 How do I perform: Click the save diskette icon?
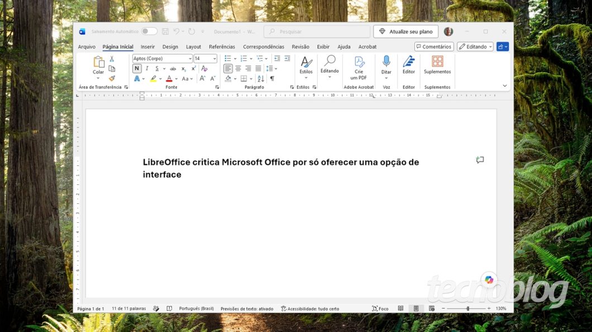click(x=165, y=32)
